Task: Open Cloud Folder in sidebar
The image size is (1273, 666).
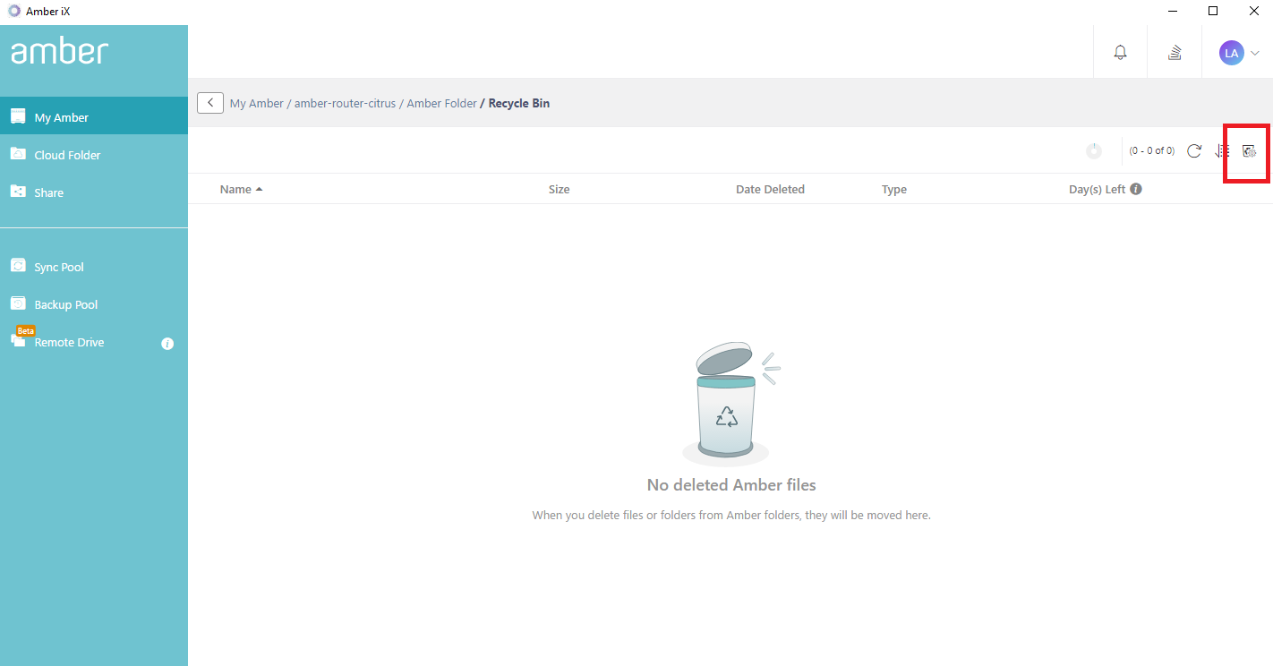Action: 94,154
